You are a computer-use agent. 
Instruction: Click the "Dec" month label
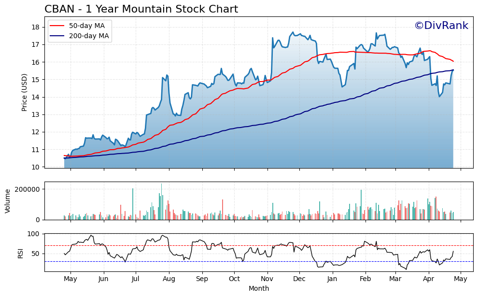coord(299,279)
